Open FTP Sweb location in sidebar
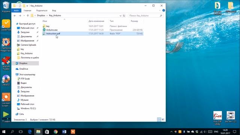The image size is (240, 135). [x=25, y=79]
